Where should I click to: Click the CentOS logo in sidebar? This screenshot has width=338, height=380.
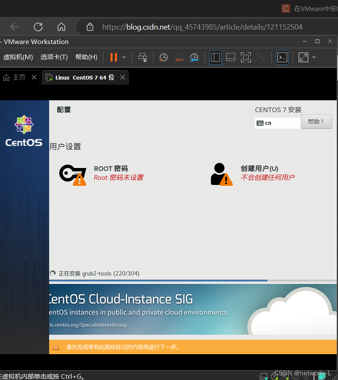(24, 131)
